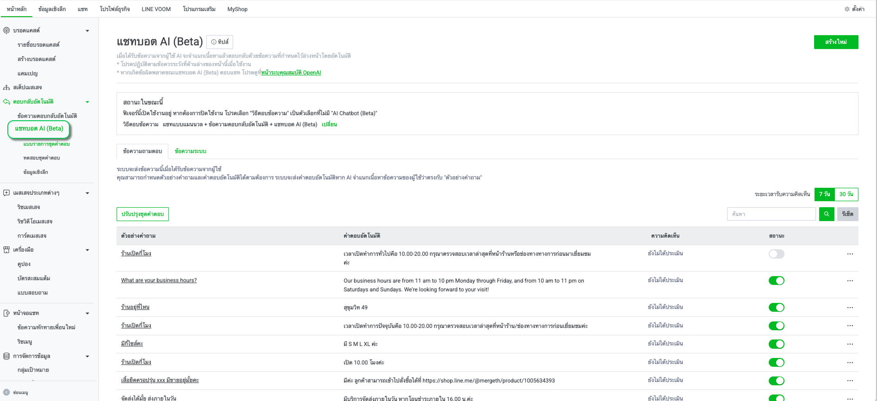The height and width of the screenshot is (401, 877).
Task: Click the ค้นหา search input field
Action: [x=771, y=214]
